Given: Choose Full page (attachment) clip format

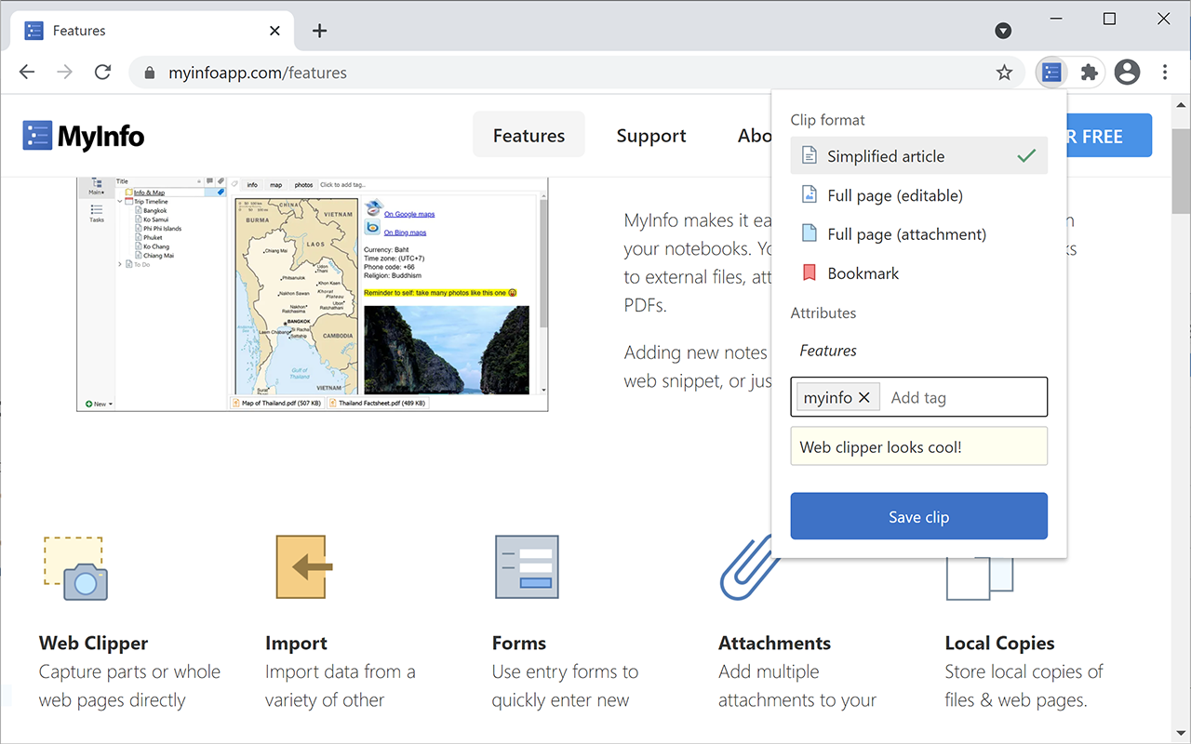Looking at the screenshot, I should pyautogui.click(x=905, y=233).
